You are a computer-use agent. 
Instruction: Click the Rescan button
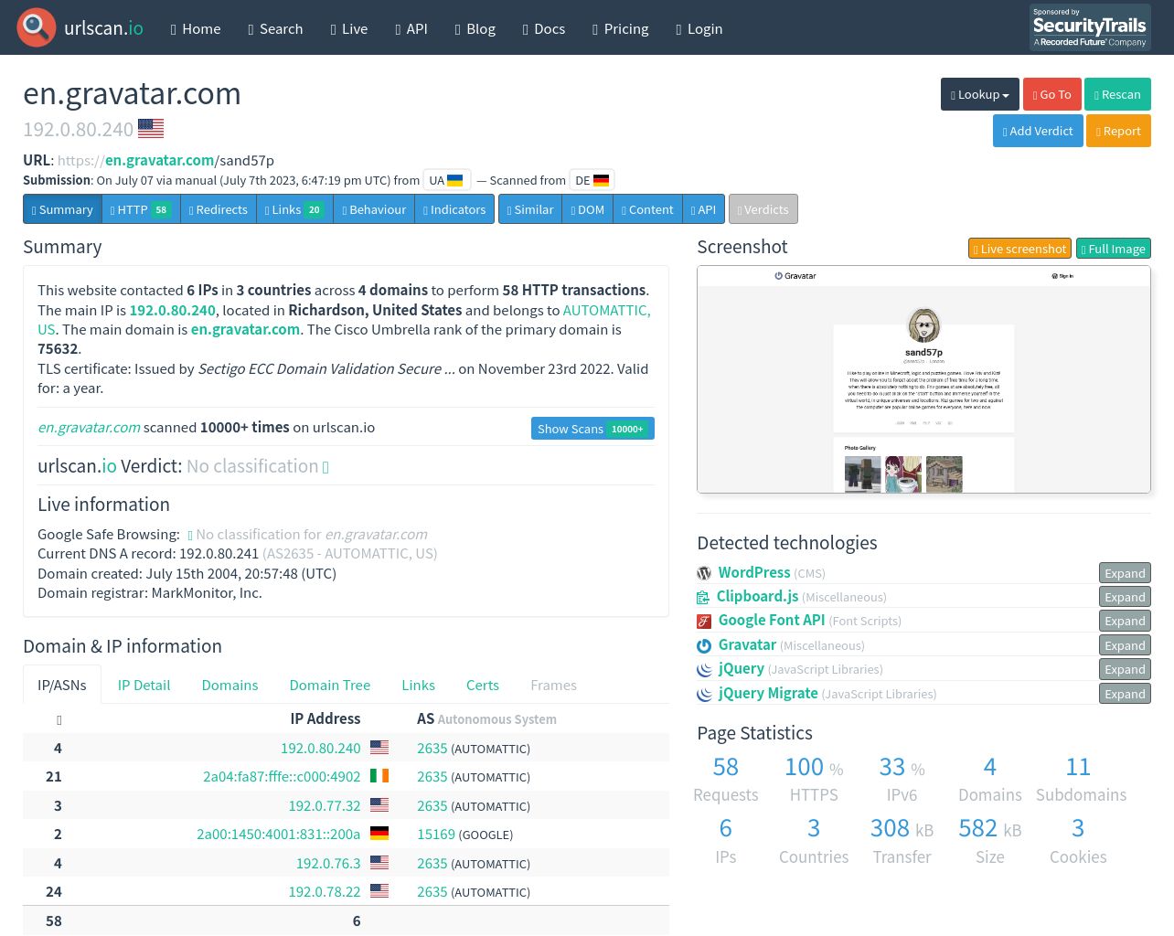pyautogui.click(x=1117, y=94)
